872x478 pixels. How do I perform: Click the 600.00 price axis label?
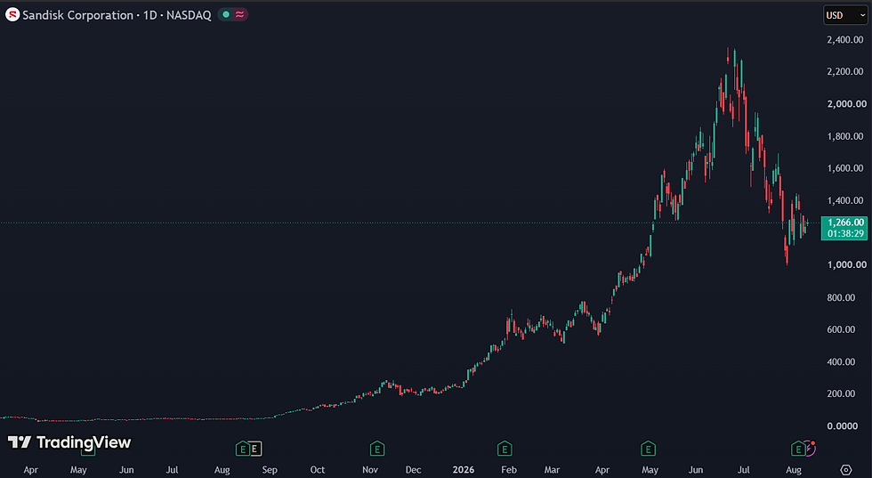click(842, 329)
